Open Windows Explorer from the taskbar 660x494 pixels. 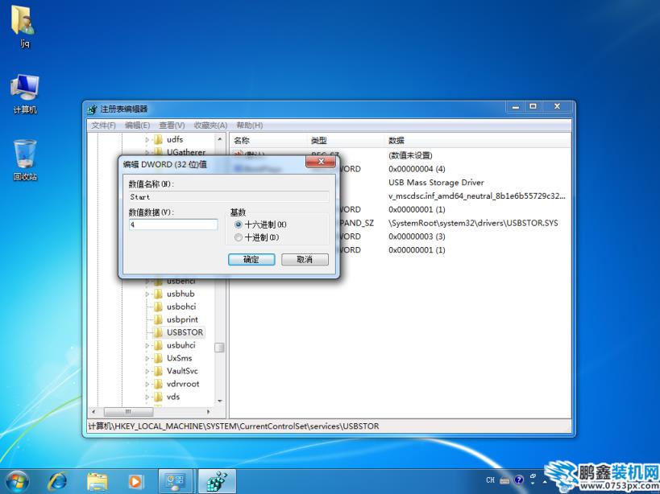[x=98, y=482]
